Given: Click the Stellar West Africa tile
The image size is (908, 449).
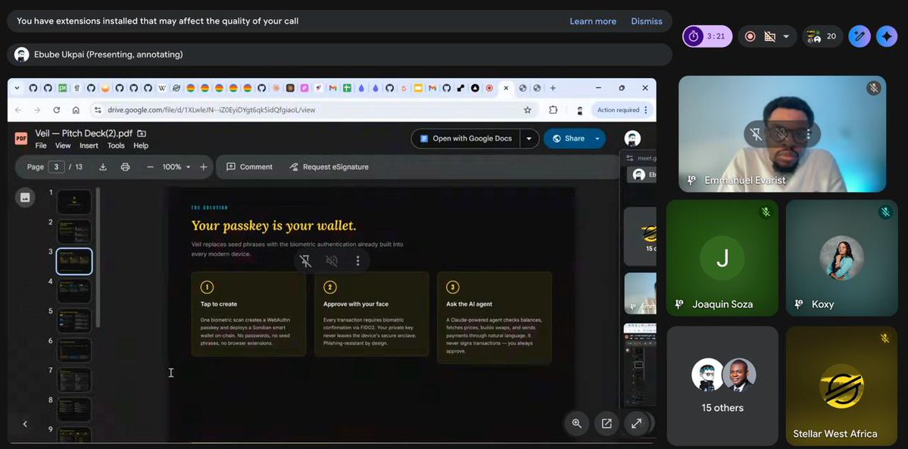Looking at the screenshot, I should point(841,386).
